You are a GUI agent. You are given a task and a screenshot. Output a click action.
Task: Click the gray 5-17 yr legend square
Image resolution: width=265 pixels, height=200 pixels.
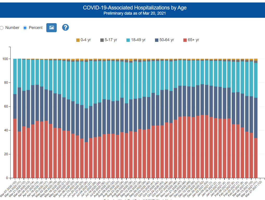point(102,40)
